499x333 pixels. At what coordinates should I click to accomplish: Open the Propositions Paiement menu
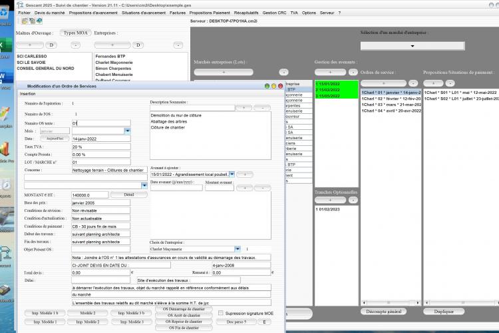[210, 13]
